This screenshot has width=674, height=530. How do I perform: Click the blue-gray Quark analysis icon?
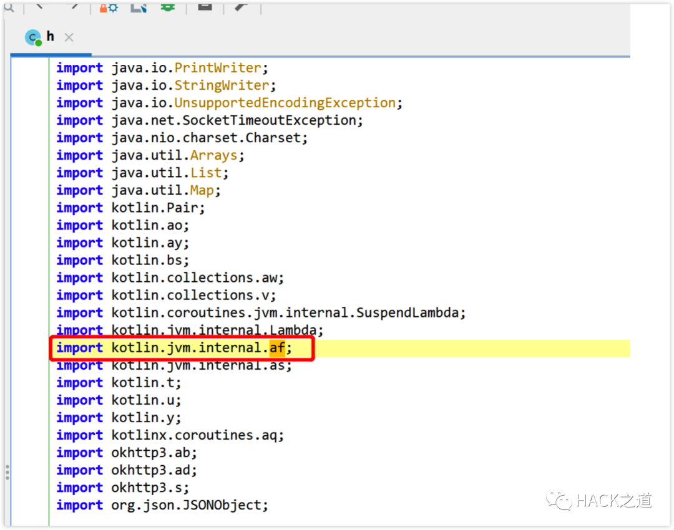click(139, 7)
